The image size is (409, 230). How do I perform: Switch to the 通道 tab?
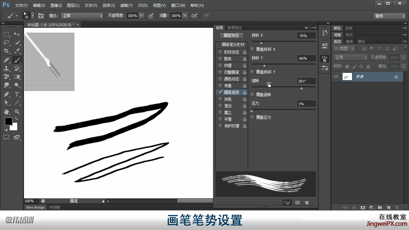coord(349,42)
